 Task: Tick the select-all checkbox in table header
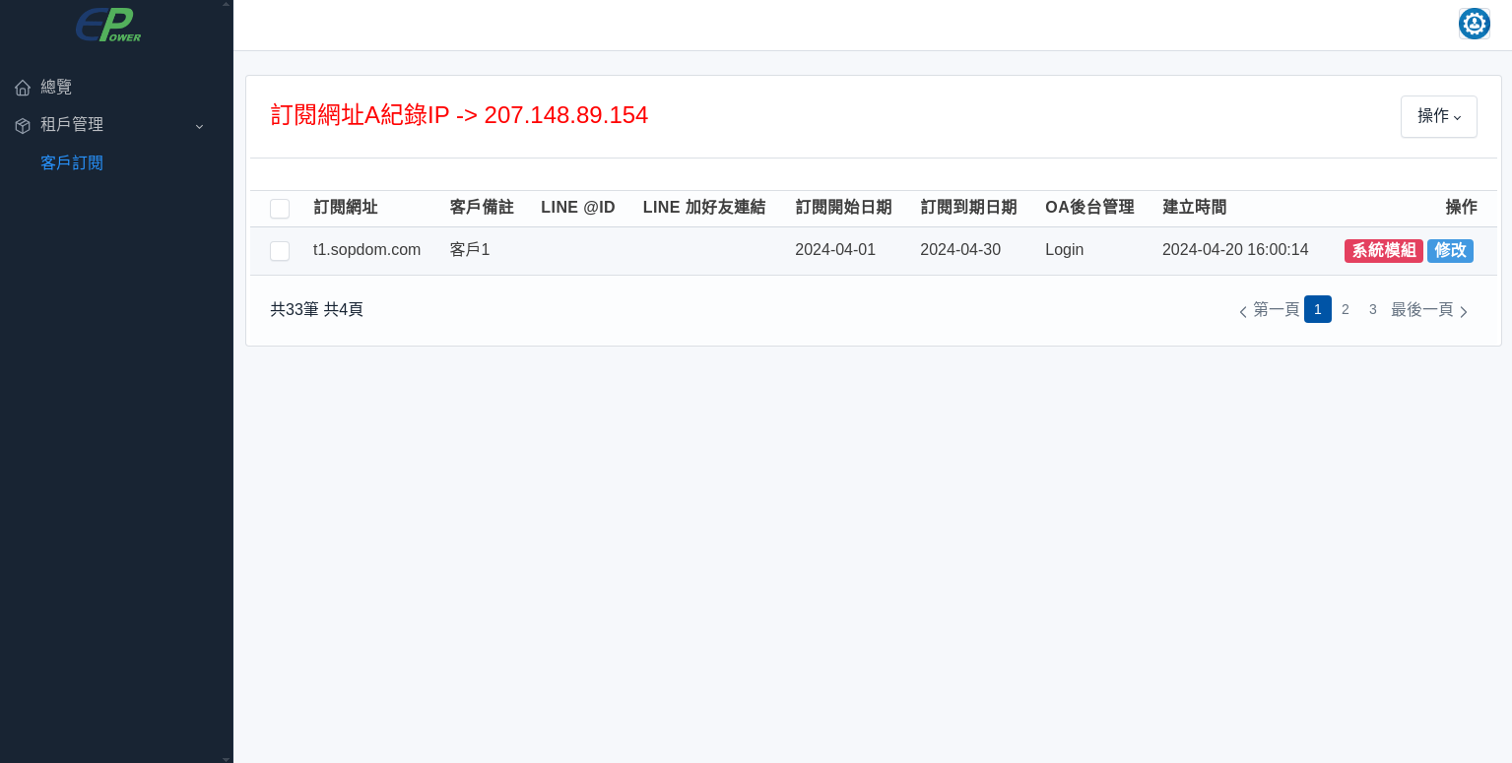(x=280, y=209)
